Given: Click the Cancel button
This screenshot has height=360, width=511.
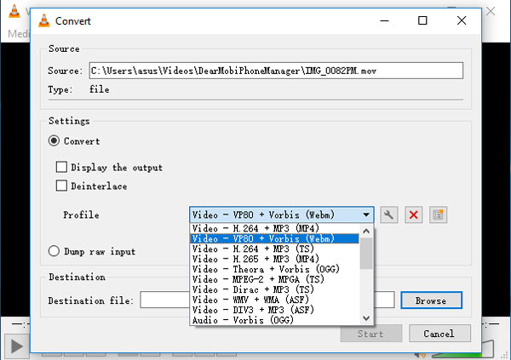Looking at the screenshot, I should coord(439,334).
